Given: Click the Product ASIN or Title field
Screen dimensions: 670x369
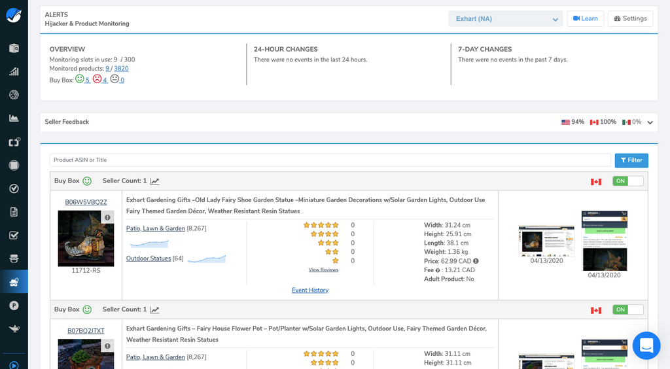Looking at the screenshot, I should pyautogui.click(x=331, y=160).
